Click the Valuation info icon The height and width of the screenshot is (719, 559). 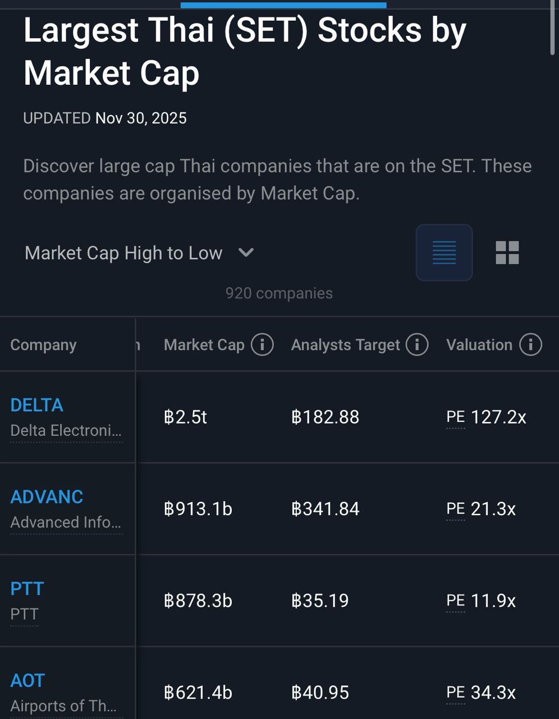(530, 345)
